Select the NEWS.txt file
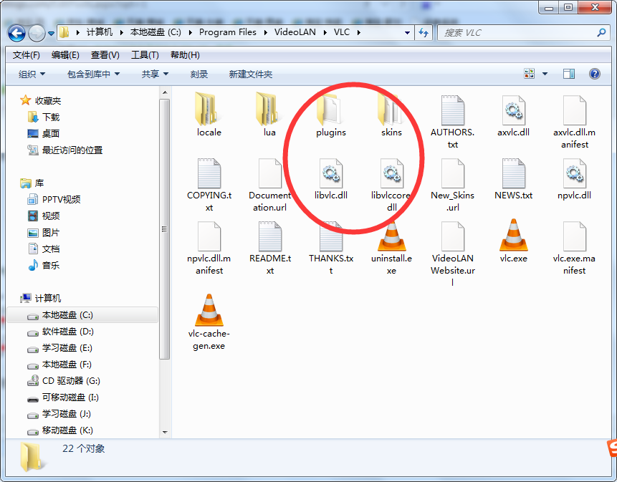The image size is (617, 482). coord(513,179)
